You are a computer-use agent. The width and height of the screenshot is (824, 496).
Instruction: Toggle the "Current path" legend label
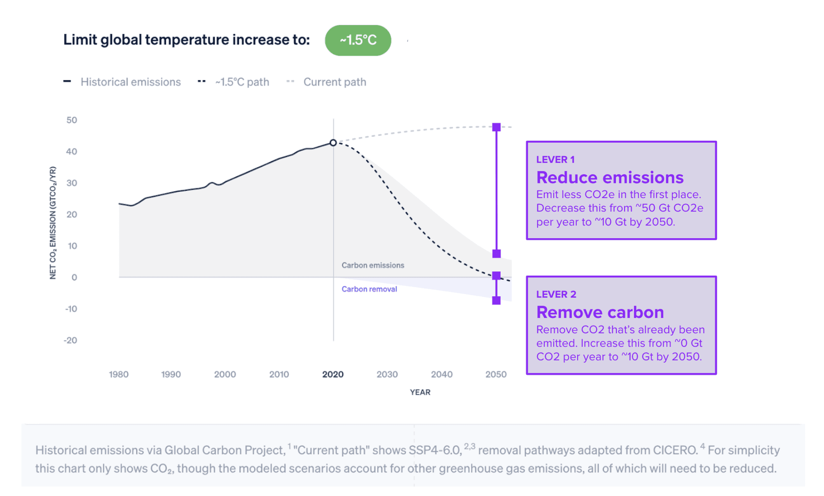335,82
